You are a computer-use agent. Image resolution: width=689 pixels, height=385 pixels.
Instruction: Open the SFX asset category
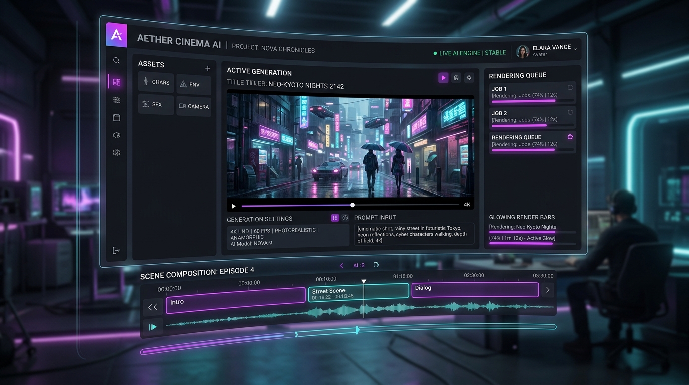(156, 104)
